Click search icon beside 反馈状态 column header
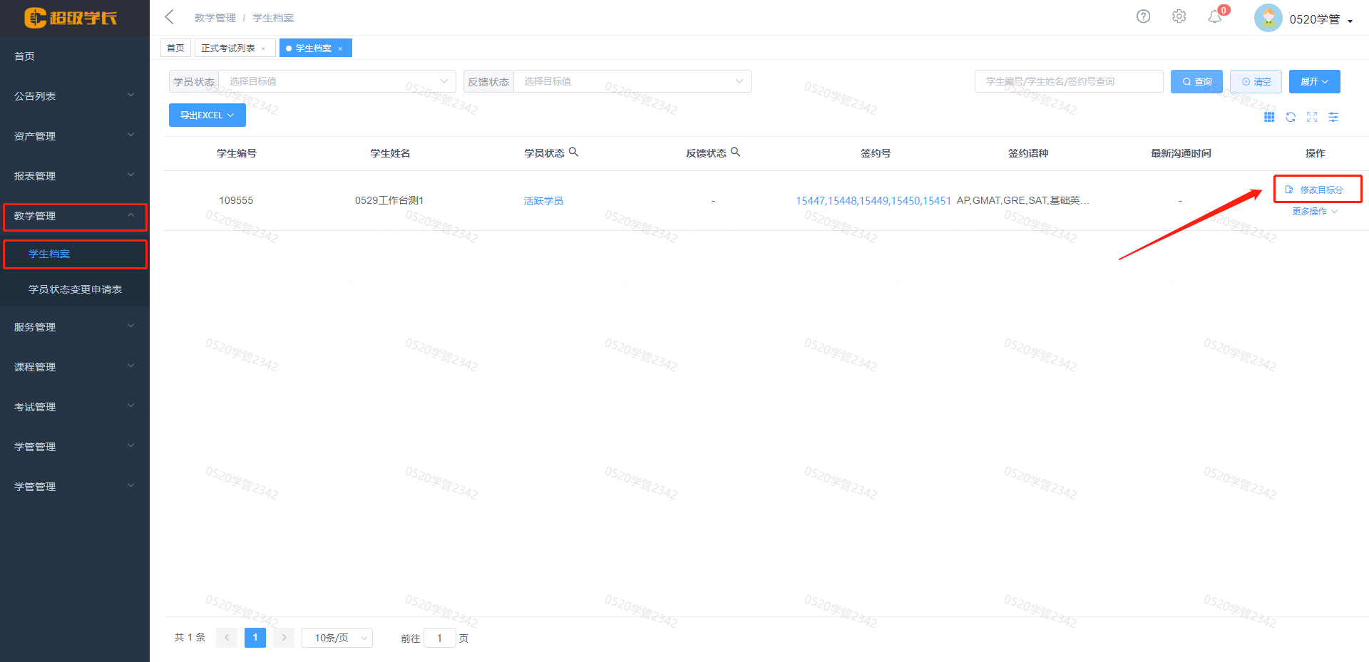Image resolution: width=1369 pixels, height=662 pixels. point(736,152)
